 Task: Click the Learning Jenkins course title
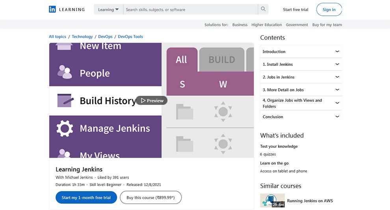click(79, 169)
